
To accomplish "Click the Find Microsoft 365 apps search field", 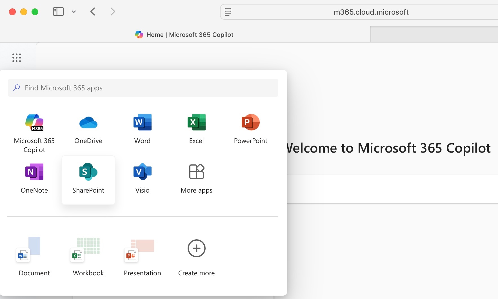I will click(x=143, y=88).
